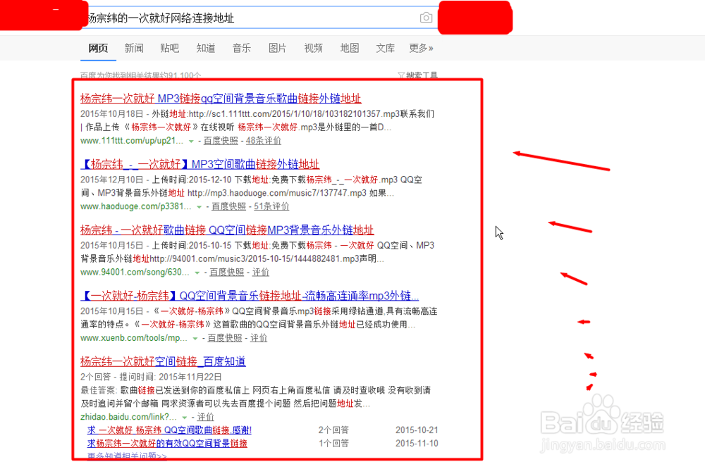The image size is (705, 469).
Task: Click the www.xuenb.com/tools/mp... URL
Action: pos(134,337)
